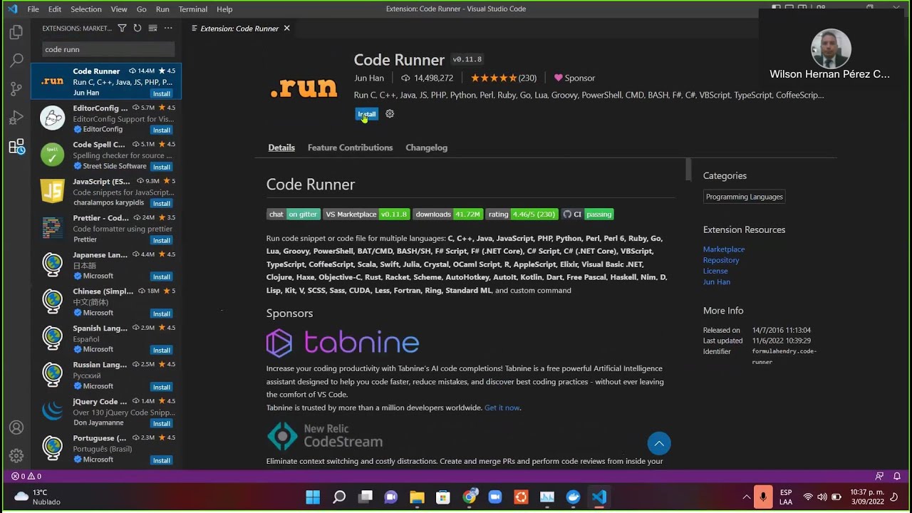
Task: Open the Explorer view in activity bar
Action: click(16, 32)
